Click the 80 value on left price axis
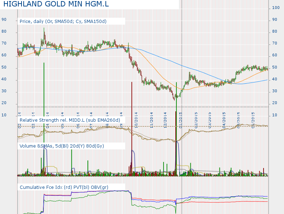This screenshot has width=284, height=214. coord(4,31)
